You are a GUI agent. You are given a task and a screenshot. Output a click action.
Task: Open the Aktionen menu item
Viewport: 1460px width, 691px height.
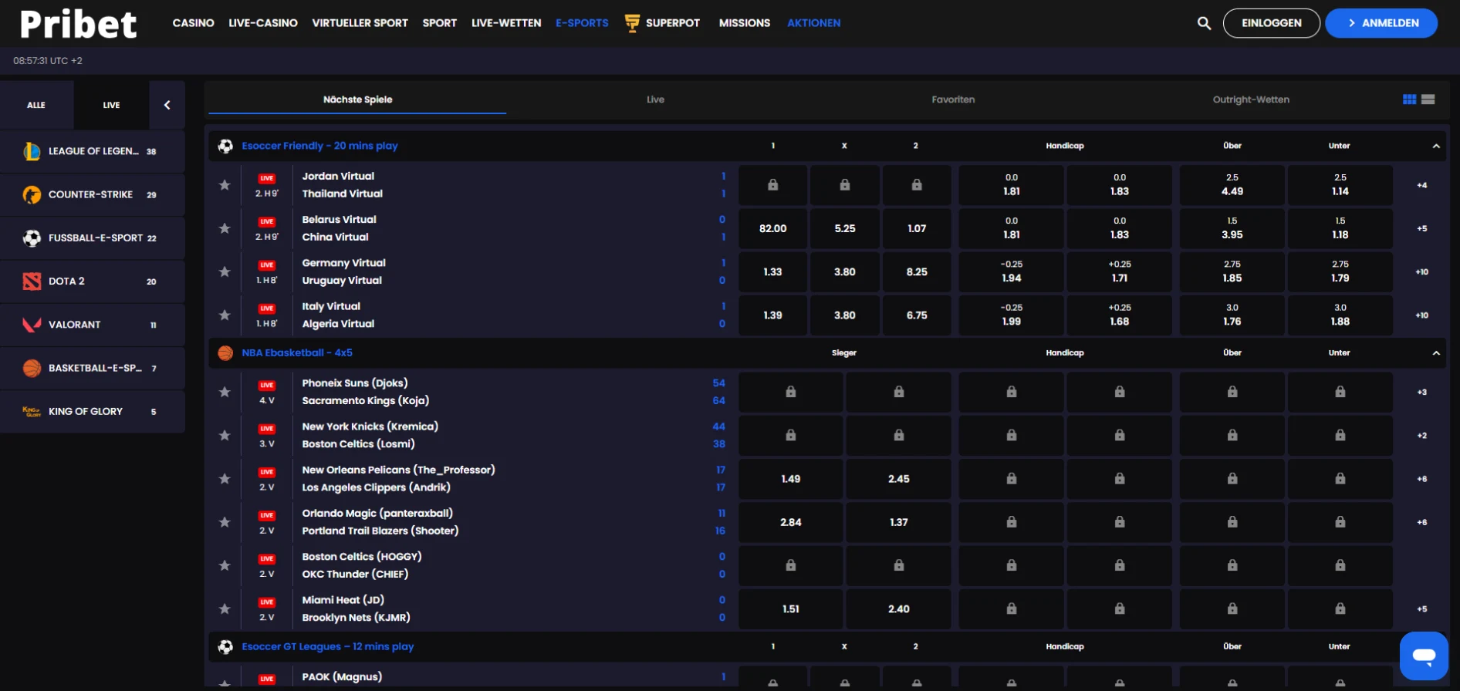point(813,23)
